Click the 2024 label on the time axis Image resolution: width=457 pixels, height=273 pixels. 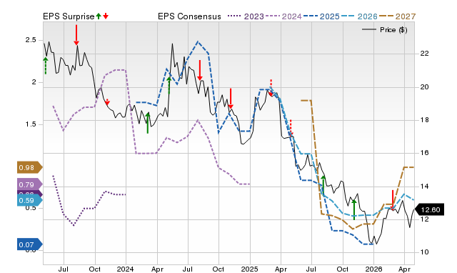point(126,269)
